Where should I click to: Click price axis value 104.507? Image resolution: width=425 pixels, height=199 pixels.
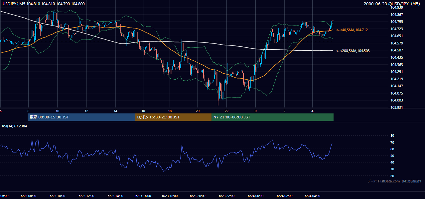pos(397,50)
